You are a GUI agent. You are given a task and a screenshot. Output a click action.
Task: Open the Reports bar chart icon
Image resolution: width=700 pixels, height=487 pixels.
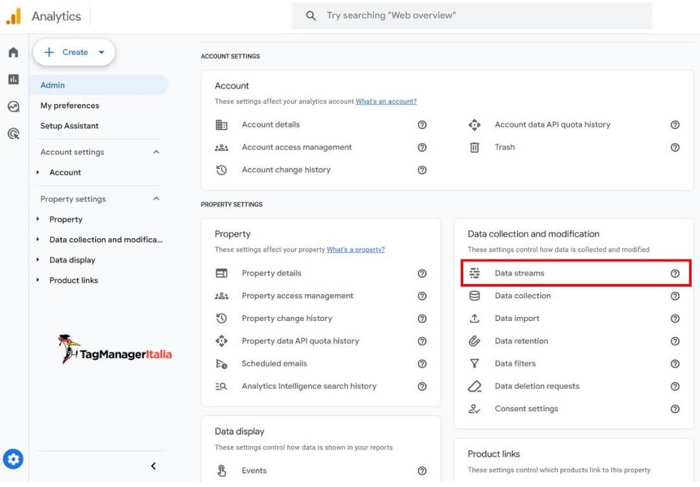14,80
